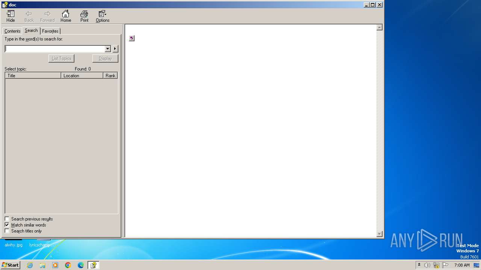The image size is (481, 270).
Task: Click the Action Center flag icon
Action: click(x=445, y=265)
